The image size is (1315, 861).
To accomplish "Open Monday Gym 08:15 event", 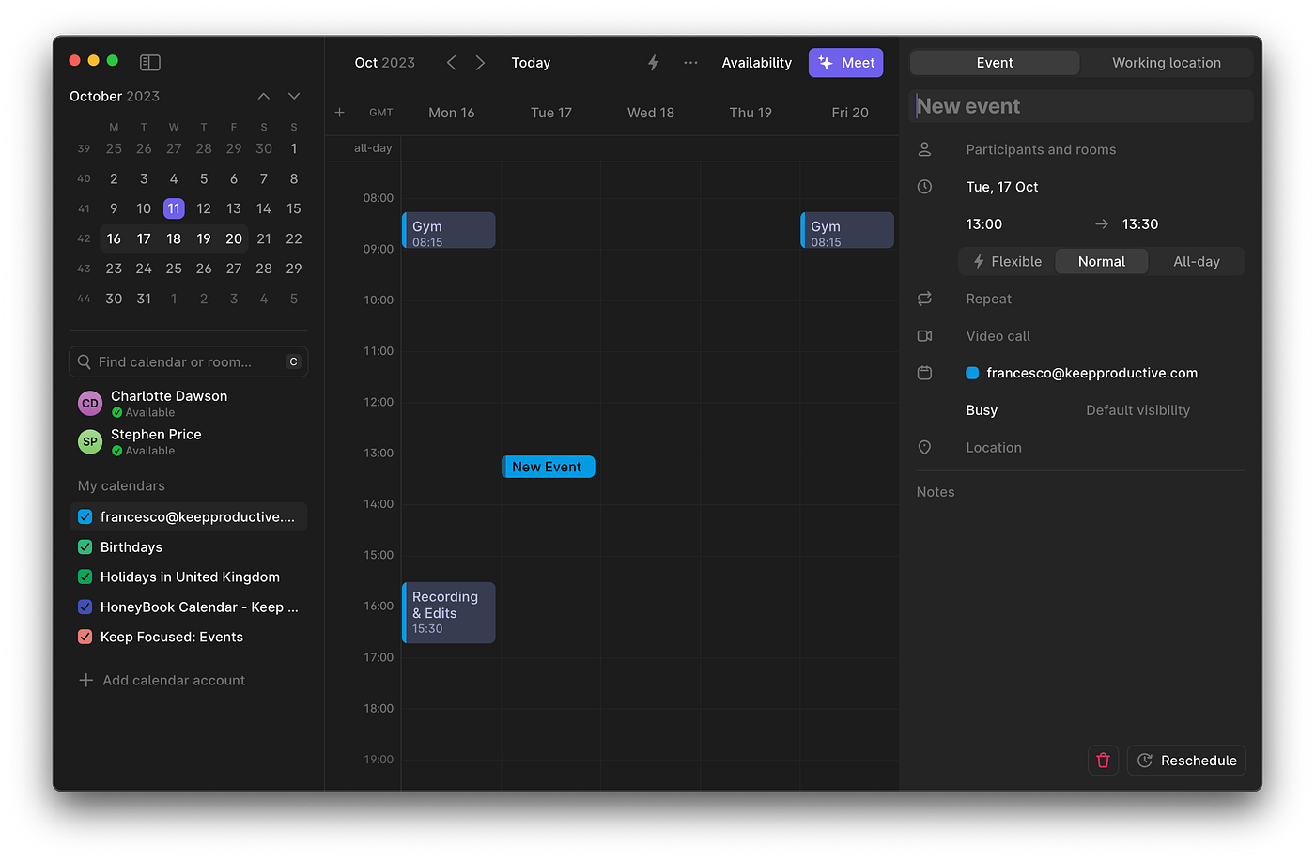I will [449, 230].
